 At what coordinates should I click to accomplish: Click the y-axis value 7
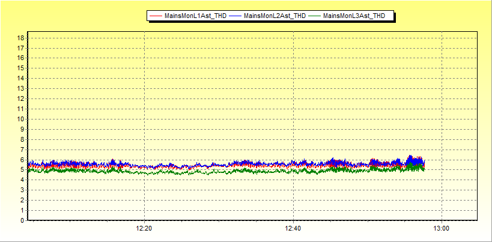click(x=22, y=150)
